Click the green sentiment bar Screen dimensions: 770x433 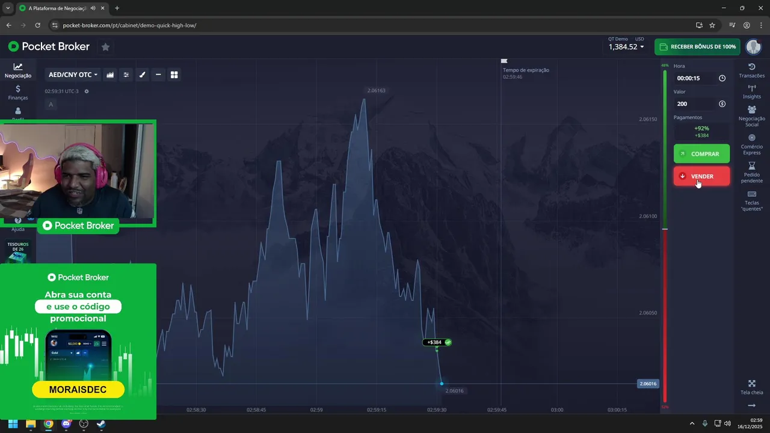click(x=665, y=149)
